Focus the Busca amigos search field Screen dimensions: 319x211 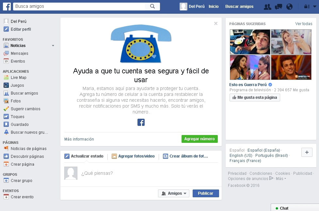tap(79, 6)
